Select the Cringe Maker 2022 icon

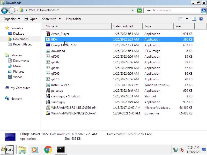point(48,45)
